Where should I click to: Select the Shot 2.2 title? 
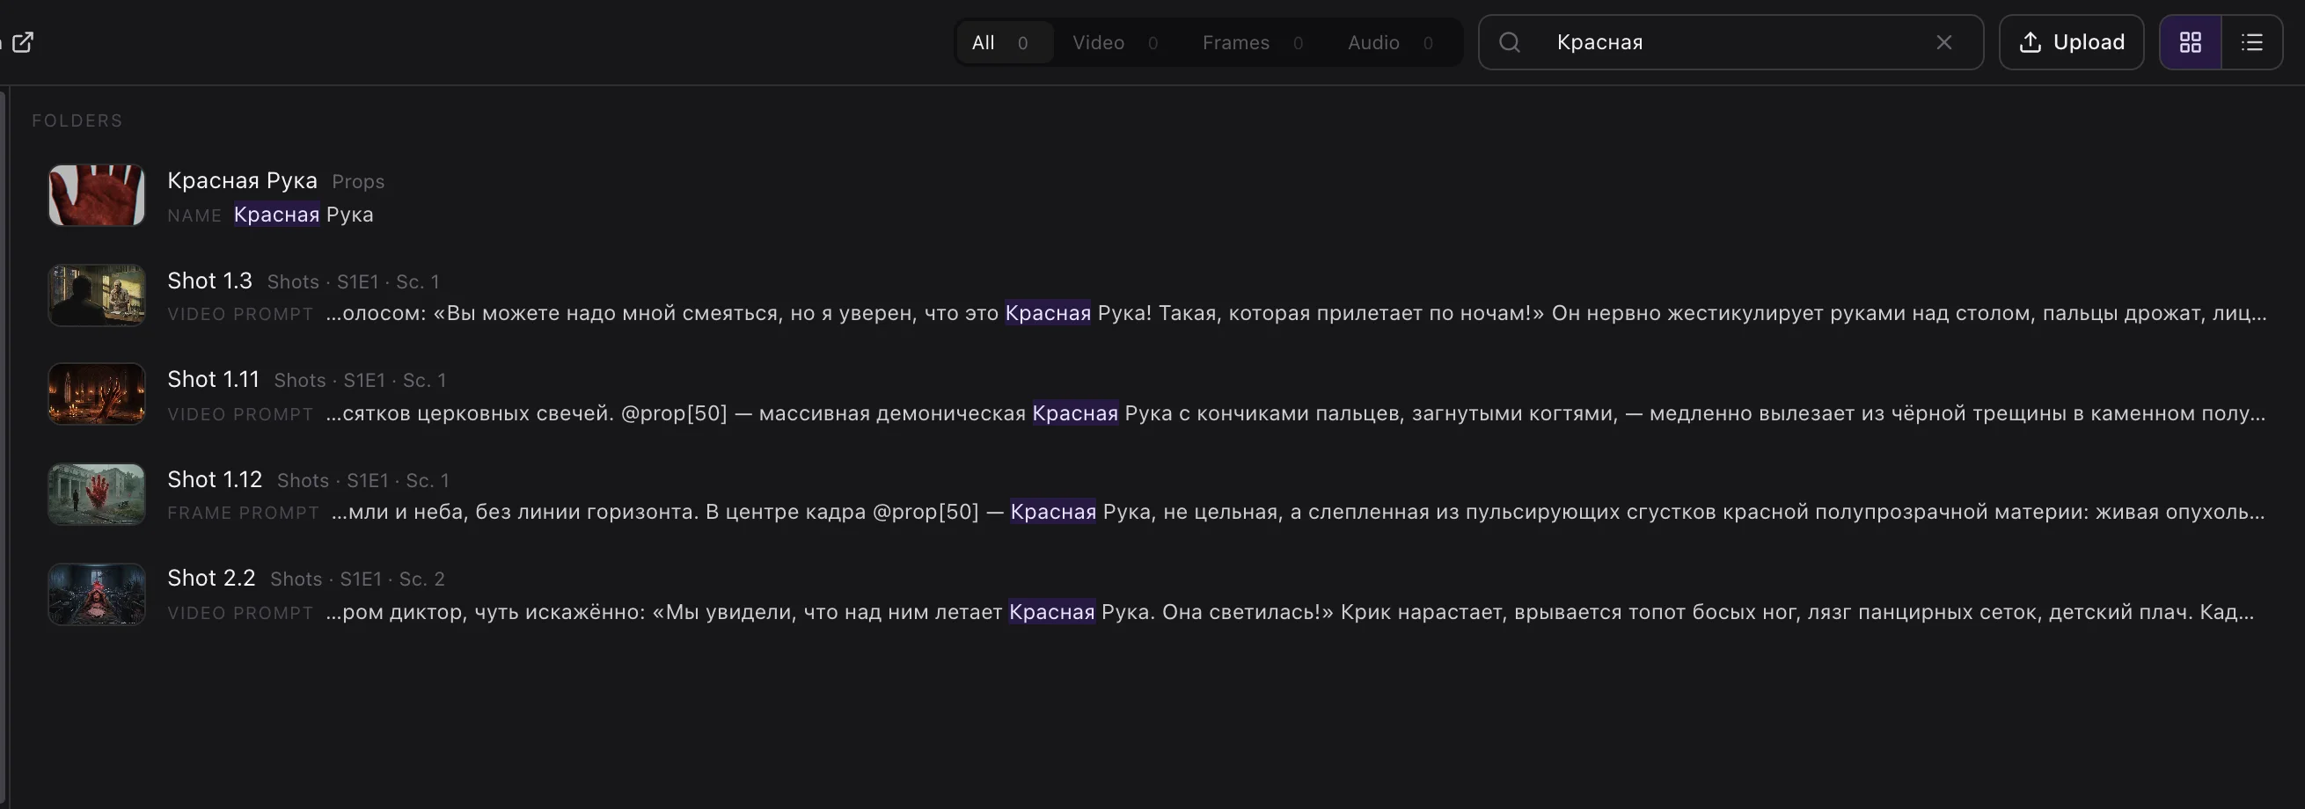(x=211, y=578)
